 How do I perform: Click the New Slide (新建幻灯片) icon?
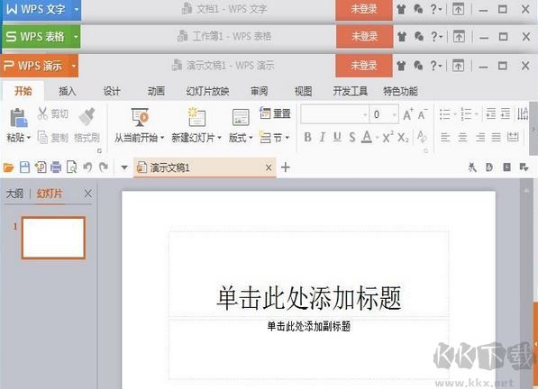tap(196, 117)
